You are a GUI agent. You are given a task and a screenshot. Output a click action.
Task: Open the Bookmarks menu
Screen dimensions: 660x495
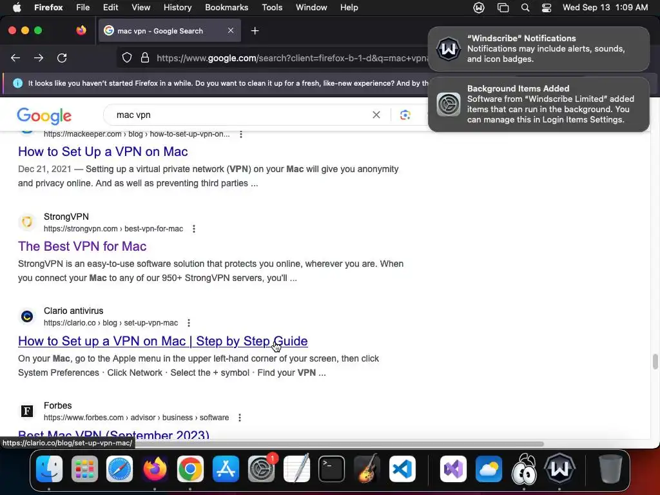(226, 8)
